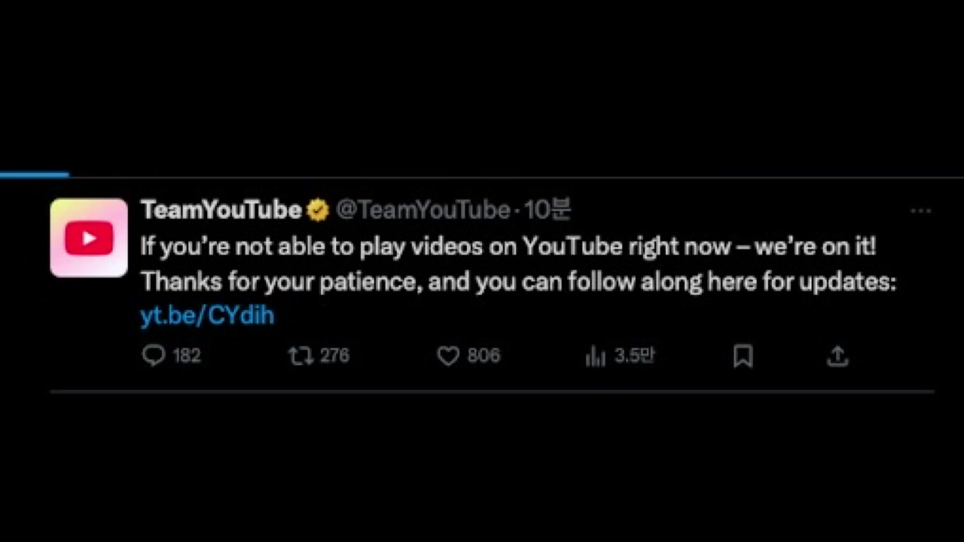Screen dimensions: 964x542
Task: Click the gold verified badge
Action: [x=318, y=211]
